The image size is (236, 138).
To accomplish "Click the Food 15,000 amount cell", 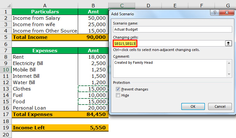I will pos(93,102).
